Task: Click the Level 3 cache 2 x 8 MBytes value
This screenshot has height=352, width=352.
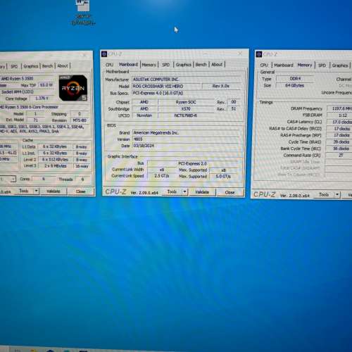Action: [x=54, y=166]
